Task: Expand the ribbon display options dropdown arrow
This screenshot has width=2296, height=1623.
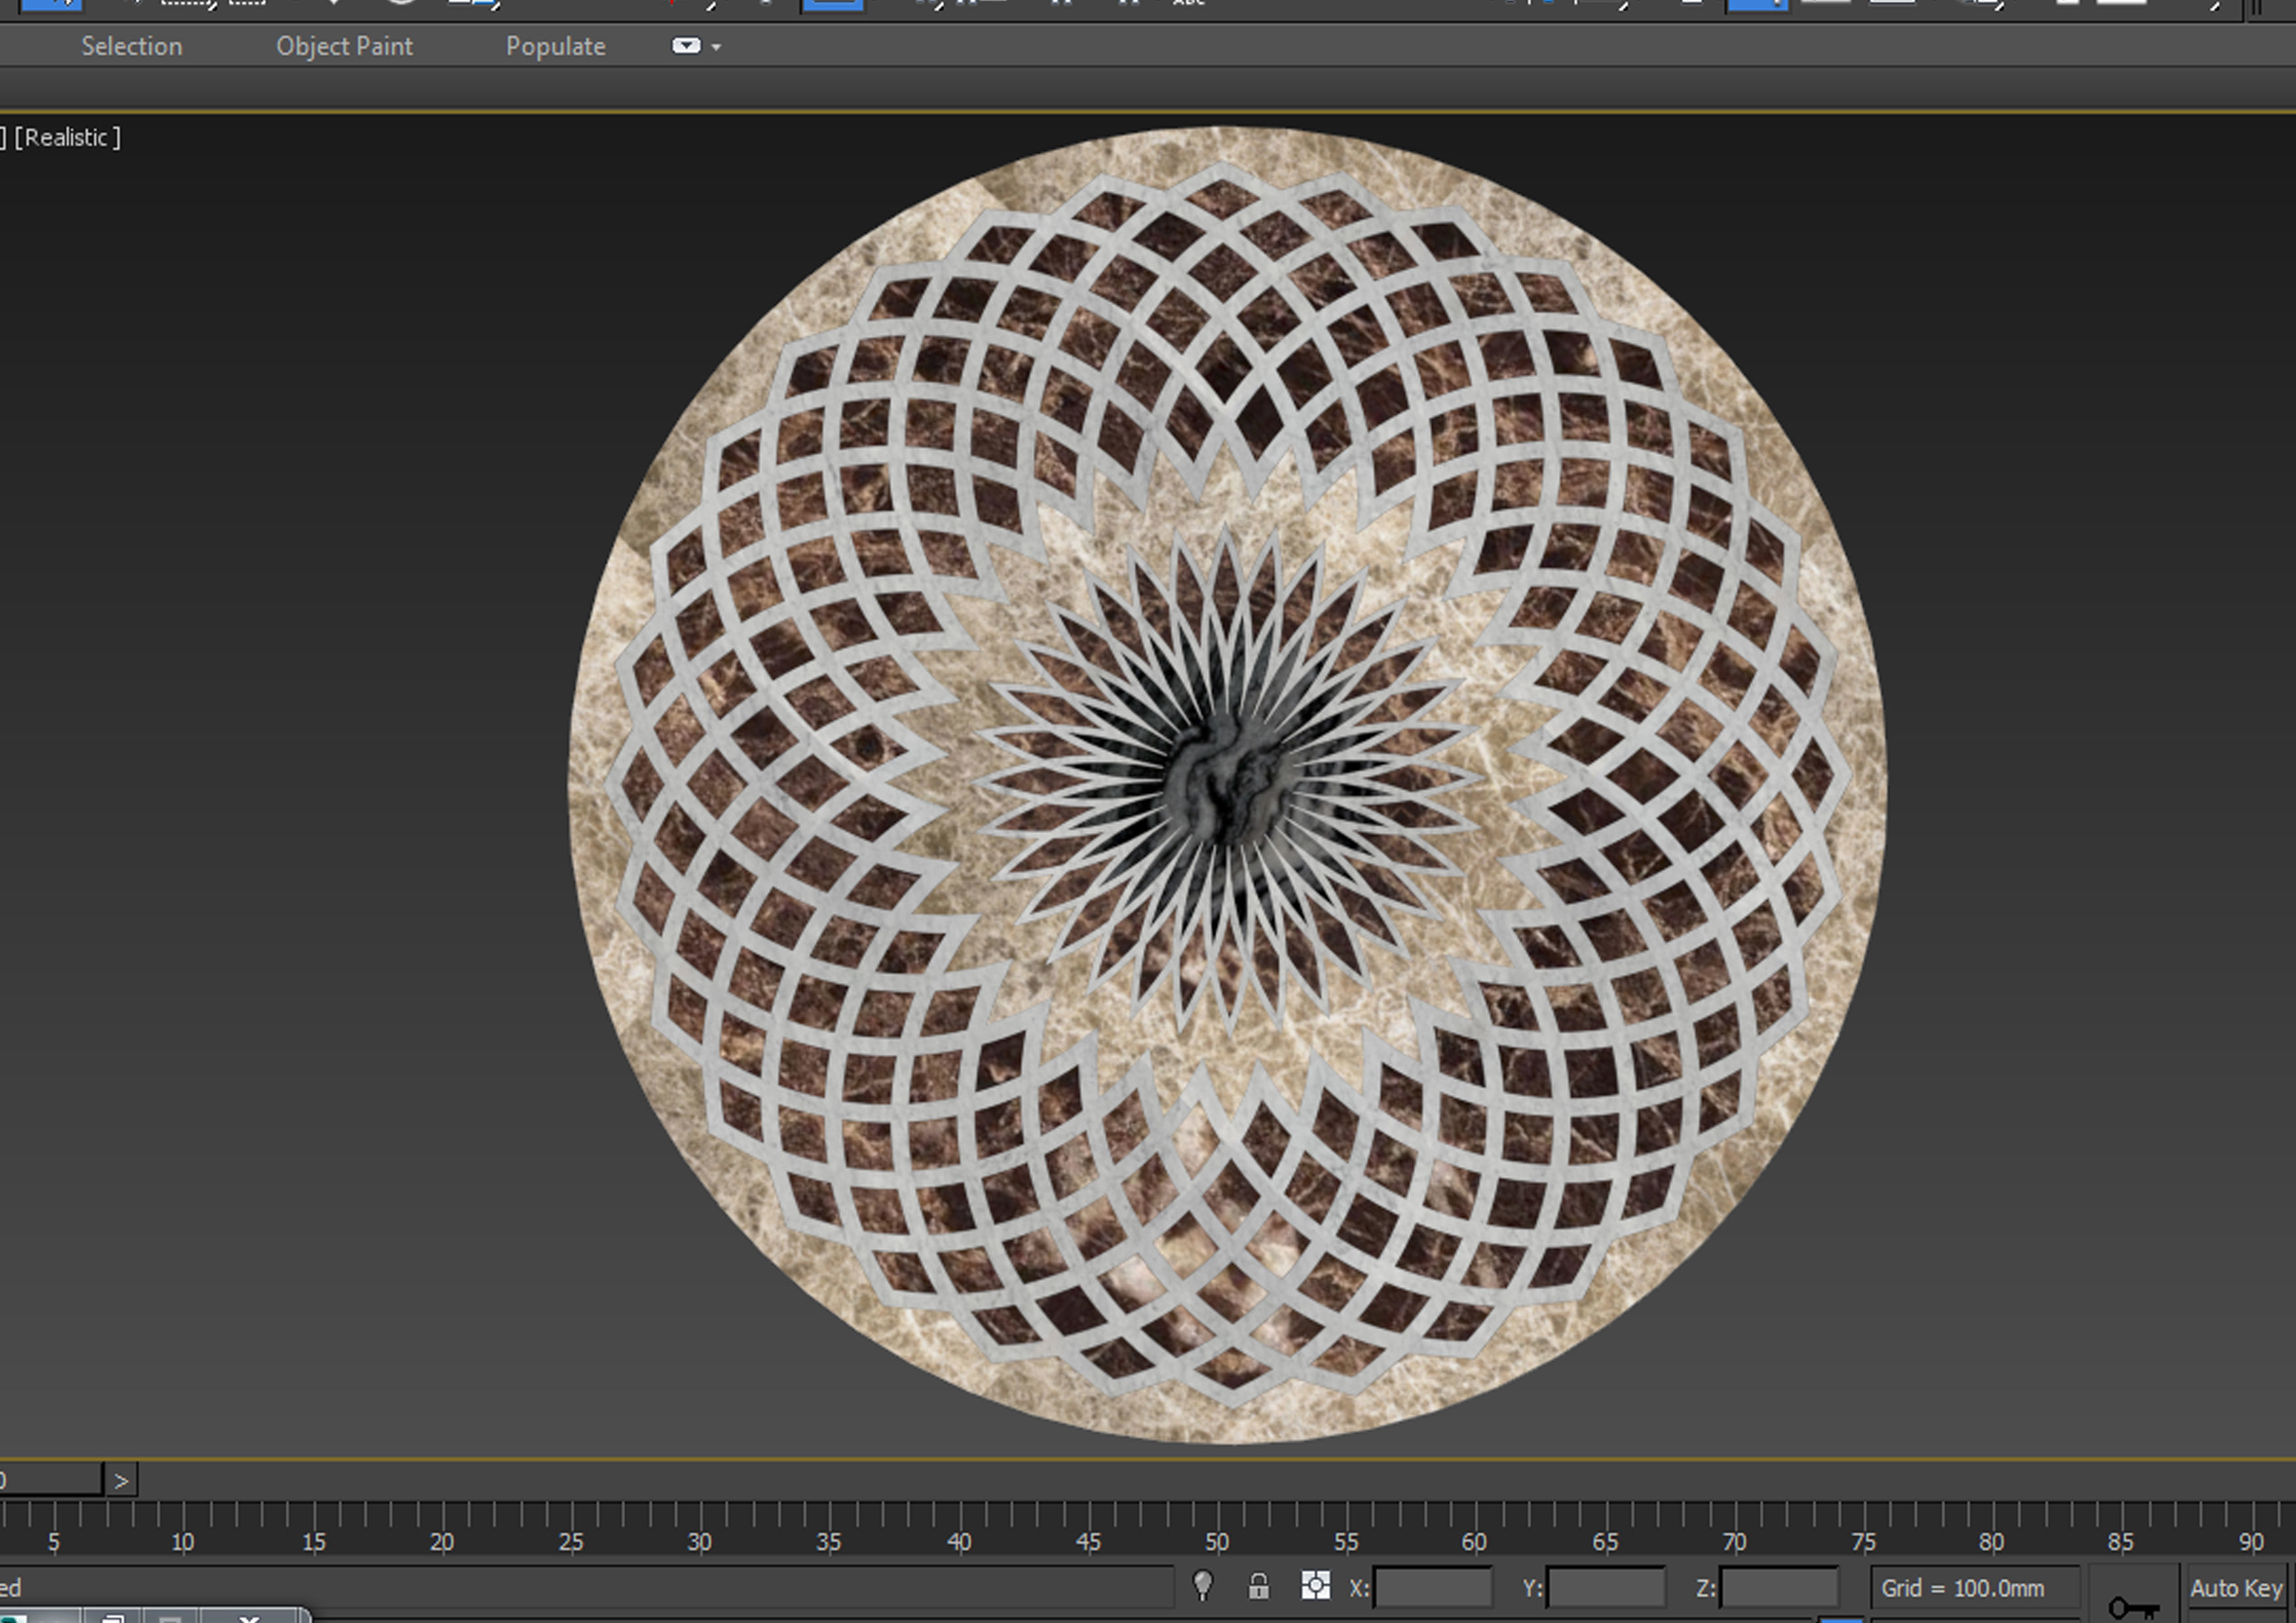Action: coord(716,47)
